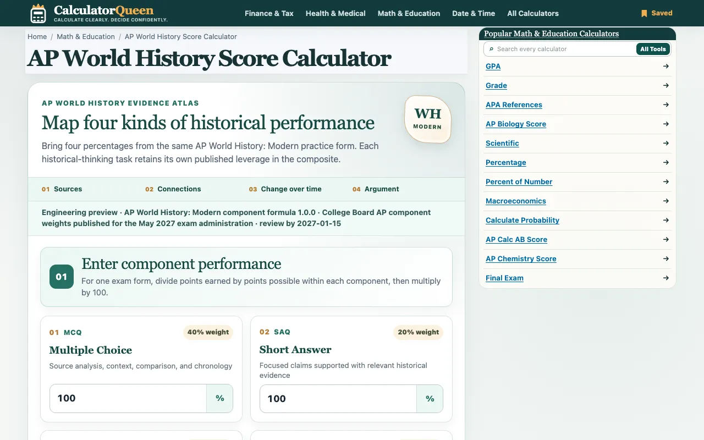Click the arrow icon beside Macroeconomics
This screenshot has width=704, height=440.
tap(666, 201)
